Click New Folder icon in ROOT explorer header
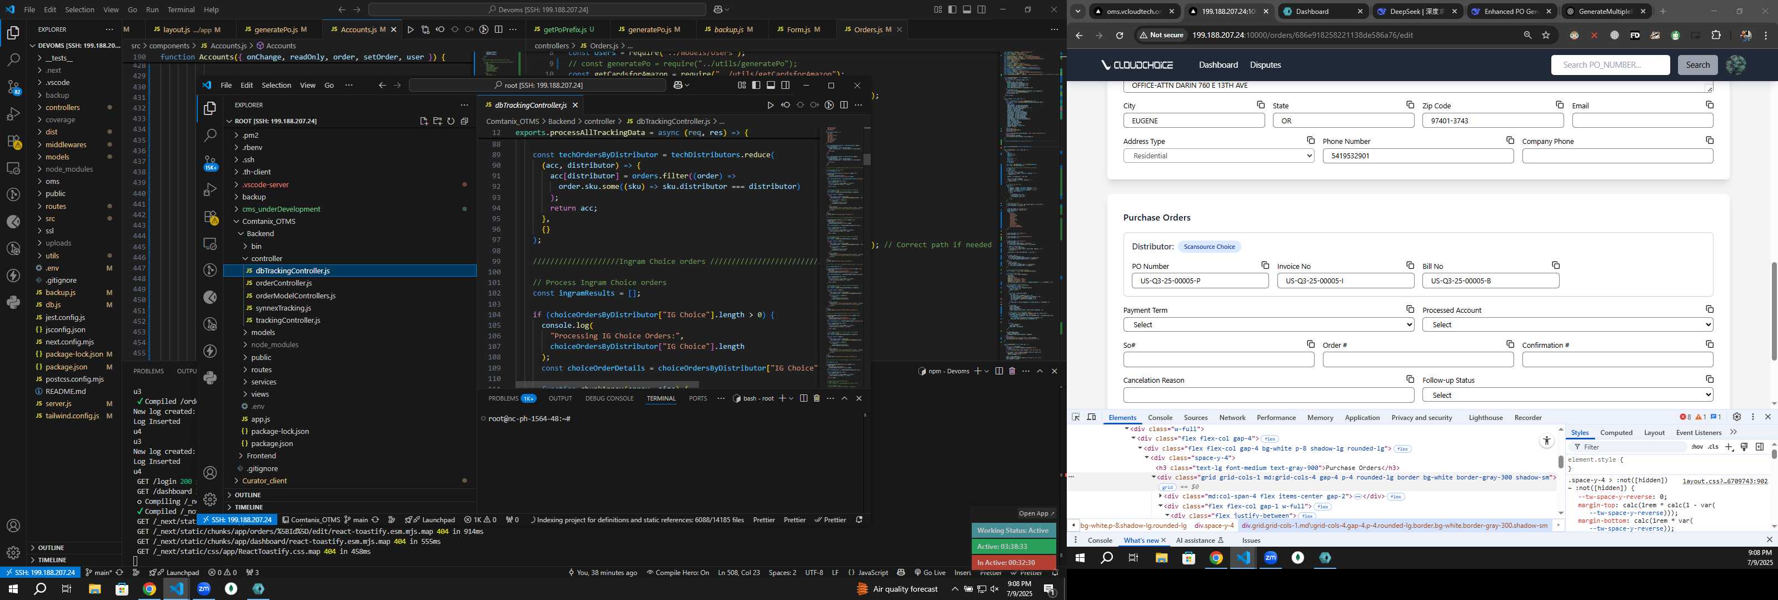1778x600 pixels. 438,121
